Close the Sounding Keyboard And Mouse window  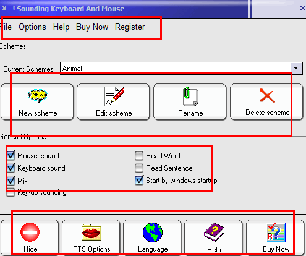click(x=302, y=8)
